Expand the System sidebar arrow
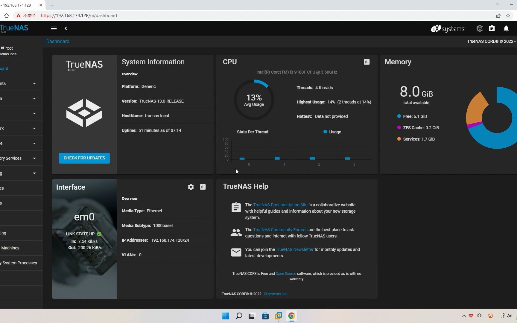 pos(34,98)
